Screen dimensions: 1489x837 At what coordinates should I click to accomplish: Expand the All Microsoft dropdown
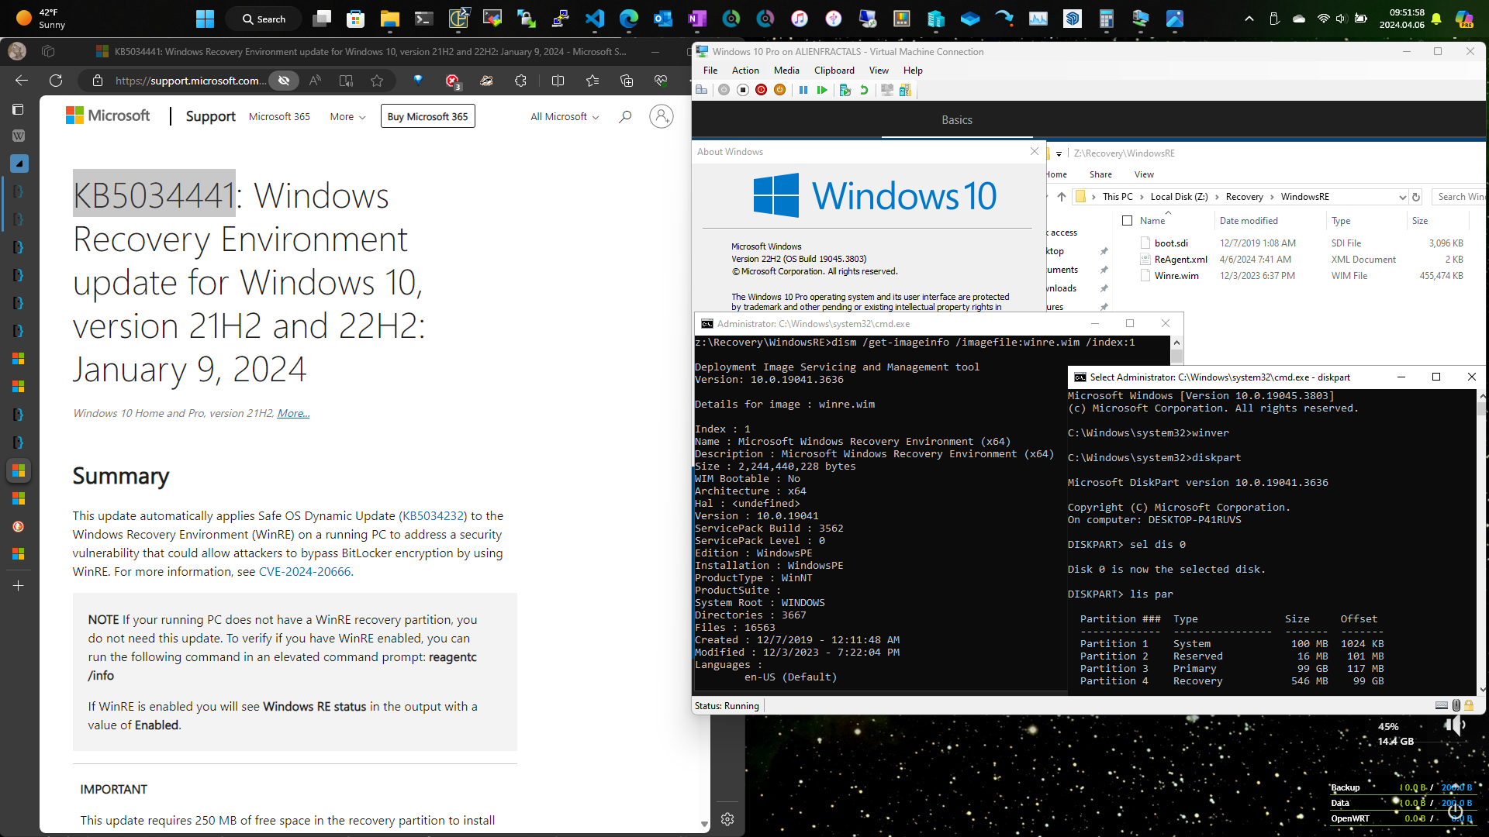click(x=565, y=117)
